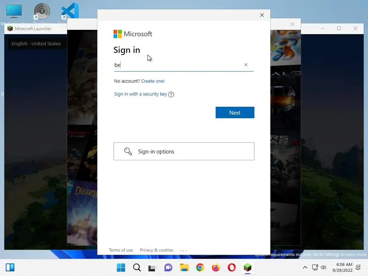Image resolution: width=368 pixels, height=276 pixels.
Task: Open Terms of use link
Action: tap(121, 250)
